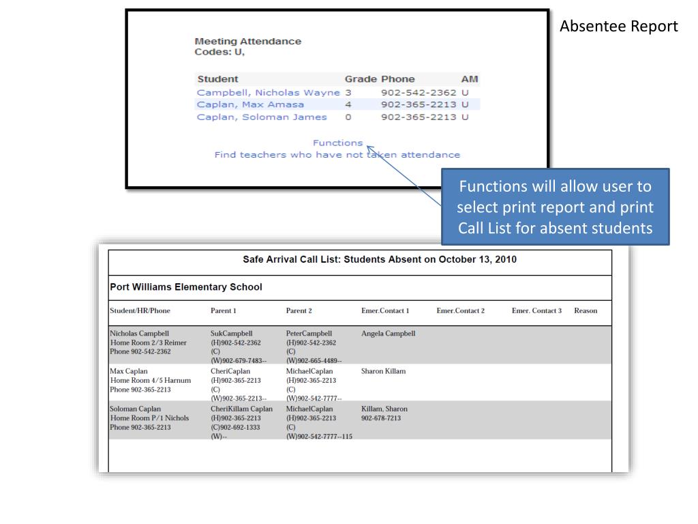698x524 pixels.
Task: Click the Absentee Report title
Action: (619, 27)
